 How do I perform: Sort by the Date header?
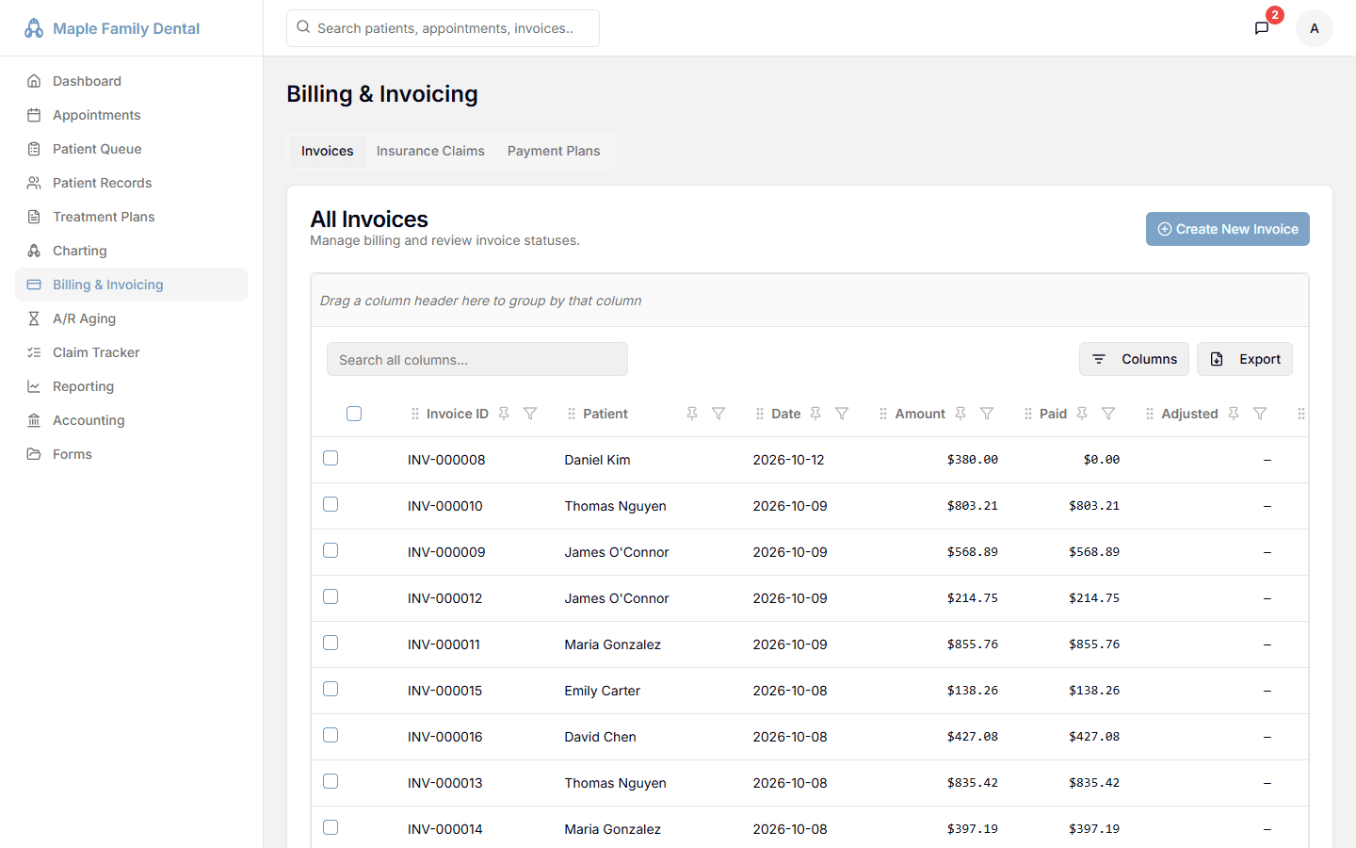(x=786, y=414)
